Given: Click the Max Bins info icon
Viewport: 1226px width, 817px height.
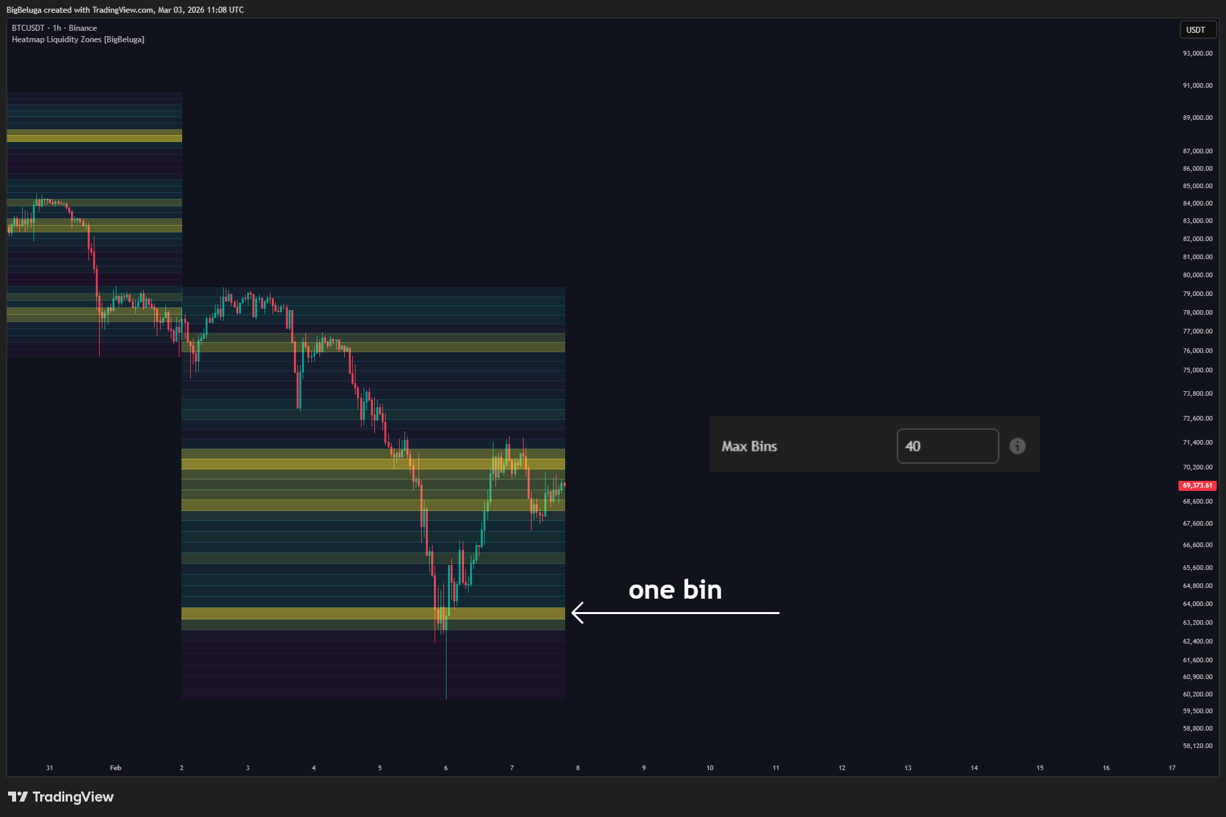Looking at the screenshot, I should pyautogui.click(x=1017, y=446).
